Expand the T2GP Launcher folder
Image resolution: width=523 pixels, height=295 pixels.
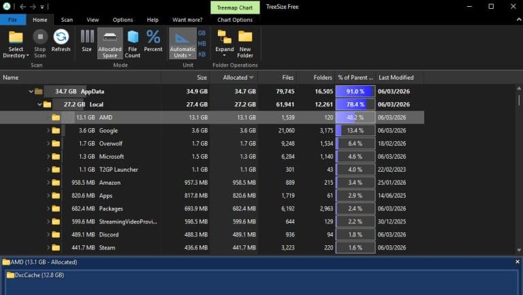(x=48, y=170)
